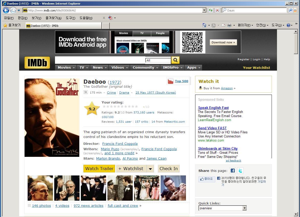Click the 9.2 gold rating star
This screenshot has width=300, height=217.
92,109
